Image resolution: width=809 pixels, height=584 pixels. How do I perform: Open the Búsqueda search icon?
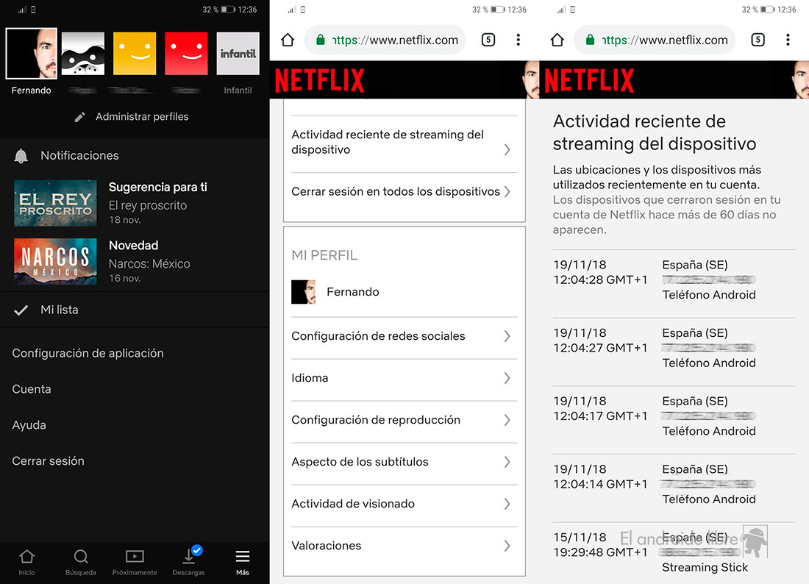coord(81,558)
